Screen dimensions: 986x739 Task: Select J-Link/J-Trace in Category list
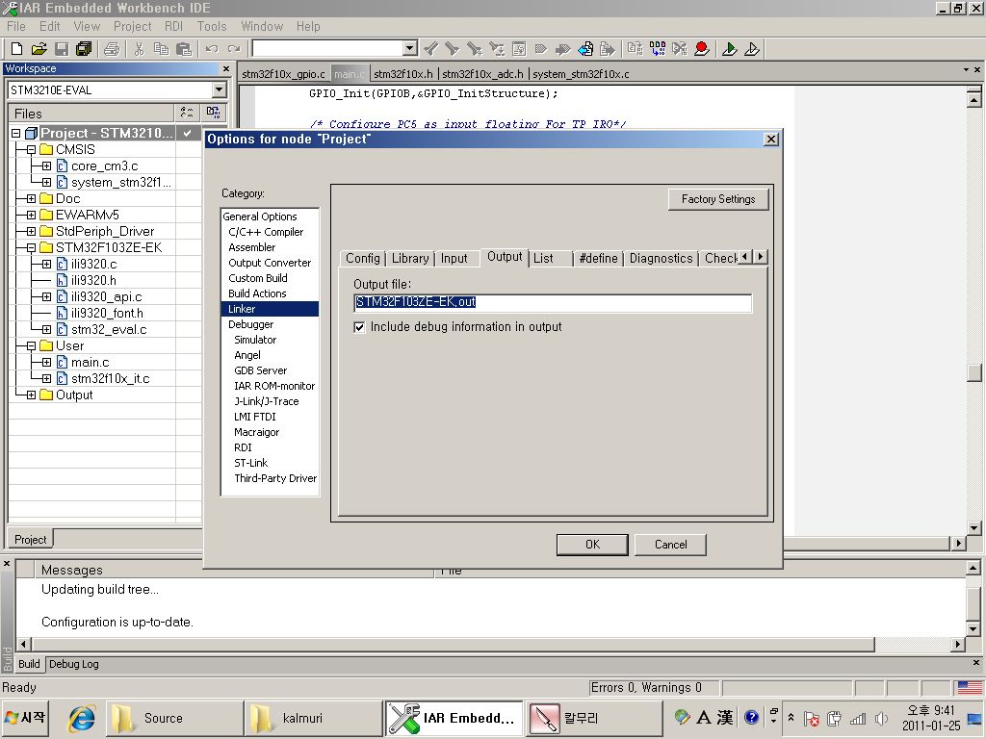tap(267, 401)
